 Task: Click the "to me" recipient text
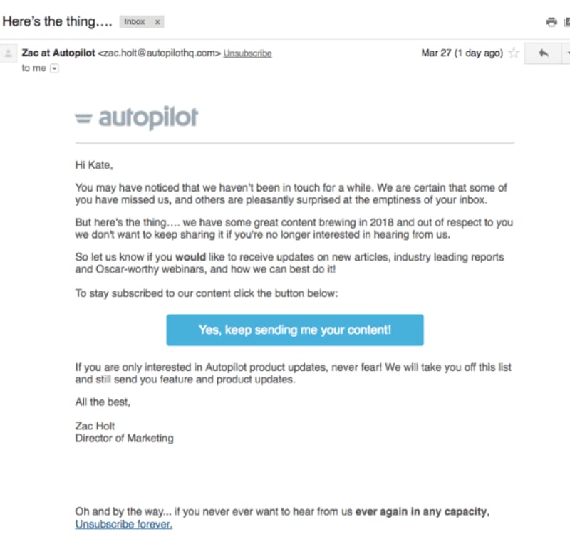(33, 68)
